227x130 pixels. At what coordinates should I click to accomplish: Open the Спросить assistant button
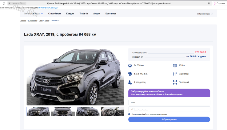(x=220, y=3)
